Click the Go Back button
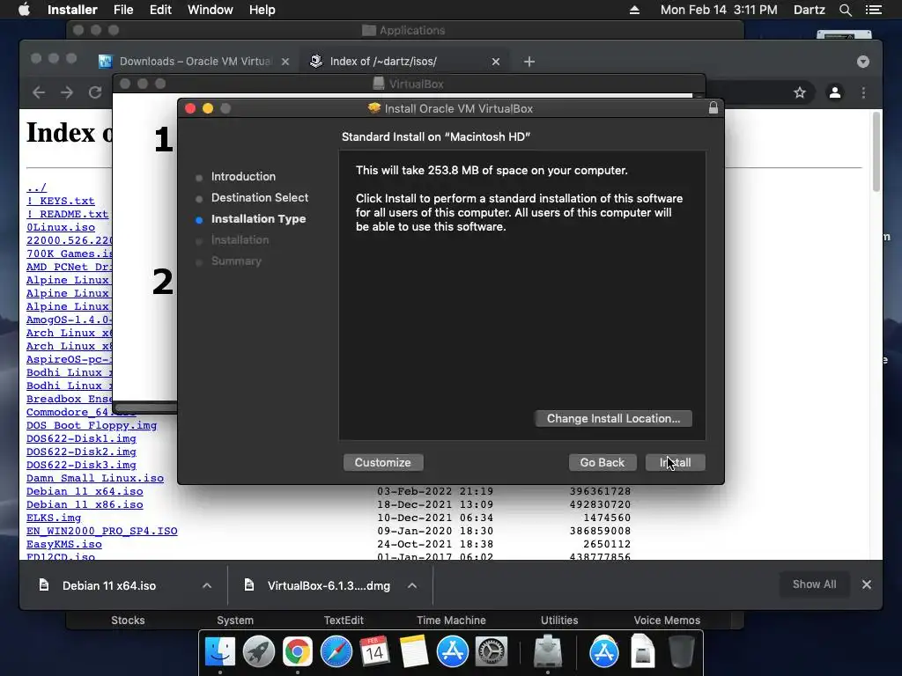 [x=603, y=463]
